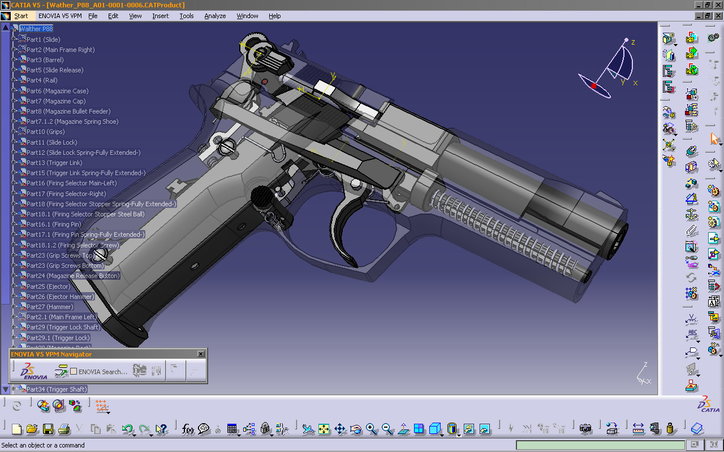The height and width of the screenshot is (452, 724).
Task: Expand Part13 (Trigger Link) tree node
Action: coord(15,163)
